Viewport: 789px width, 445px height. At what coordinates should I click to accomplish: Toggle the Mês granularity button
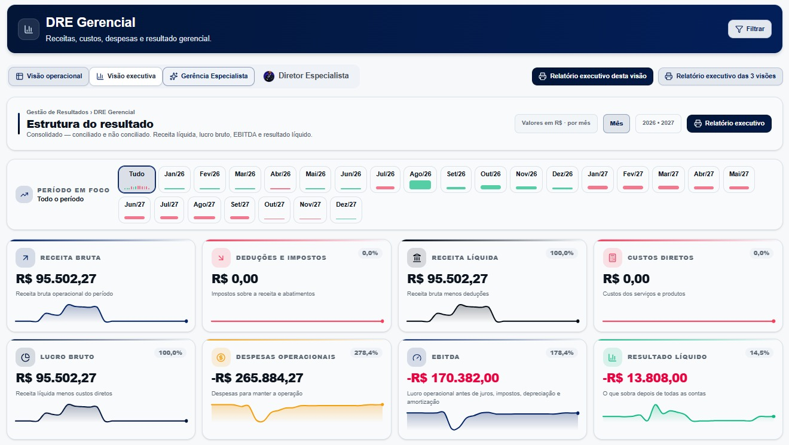click(616, 124)
